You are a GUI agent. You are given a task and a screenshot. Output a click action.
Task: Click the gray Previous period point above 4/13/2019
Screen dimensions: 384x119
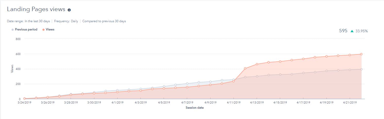click(257, 76)
